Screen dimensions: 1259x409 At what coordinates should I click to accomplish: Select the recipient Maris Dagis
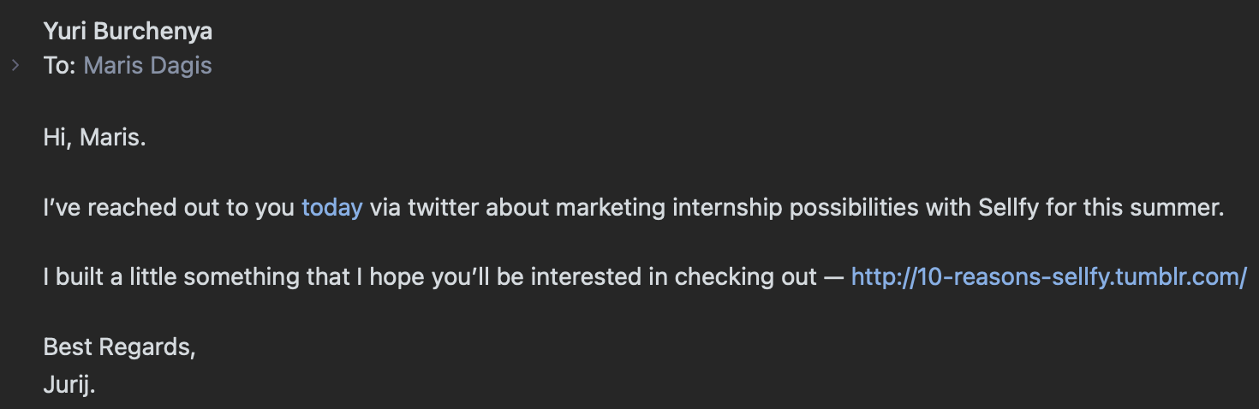point(147,65)
